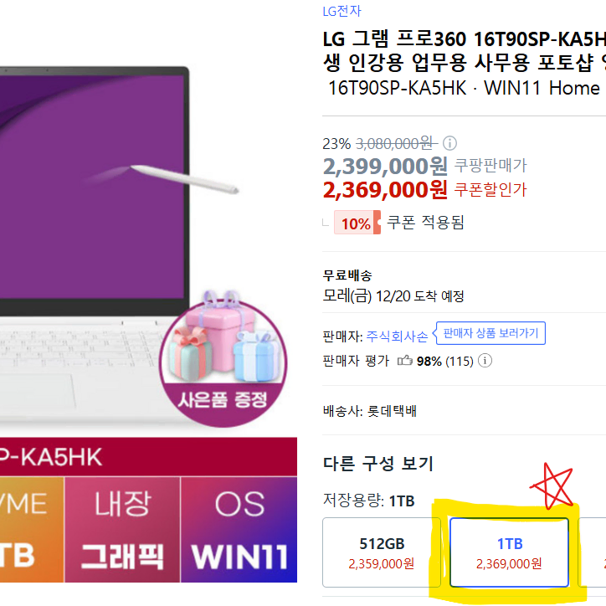Click the 쿠폰 적용됨 label
This screenshot has height=606, width=606.
(x=425, y=222)
